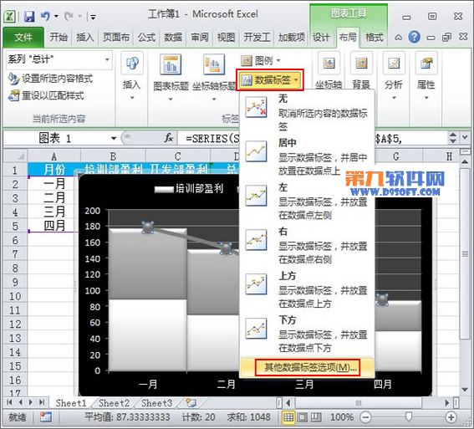Click the insert worksheet tab icon

(x=191, y=402)
